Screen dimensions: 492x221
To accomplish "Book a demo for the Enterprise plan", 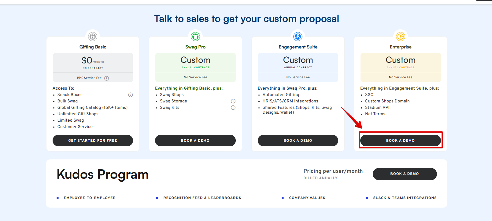I will [400, 141].
